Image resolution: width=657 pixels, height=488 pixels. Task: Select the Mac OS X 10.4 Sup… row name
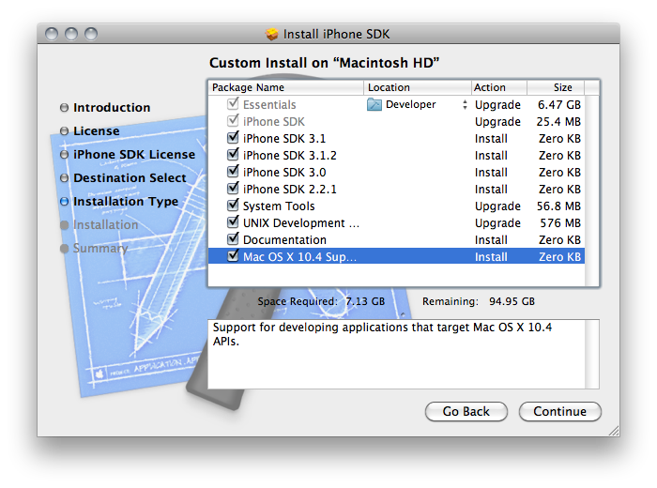tap(299, 257)
